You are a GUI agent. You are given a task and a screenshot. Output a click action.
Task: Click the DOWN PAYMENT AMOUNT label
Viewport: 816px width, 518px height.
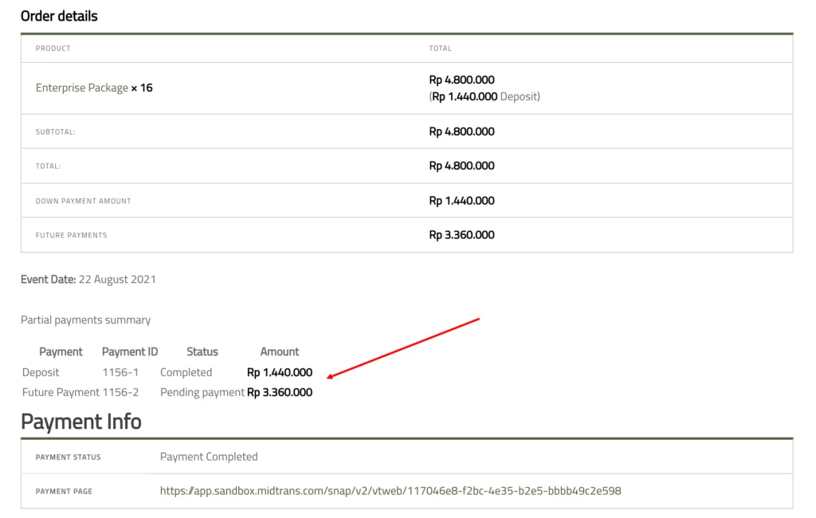[x=83, y=201]
